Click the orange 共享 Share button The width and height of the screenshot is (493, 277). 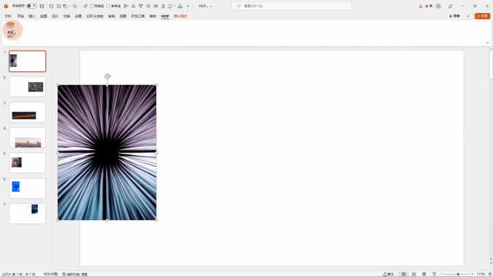pyautogui.click(x=482, y=16)
